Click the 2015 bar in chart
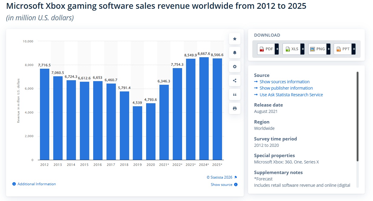 tap(84, 121)
